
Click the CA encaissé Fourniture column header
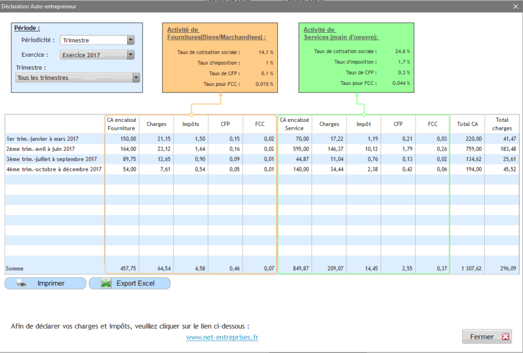coord(122,123)
